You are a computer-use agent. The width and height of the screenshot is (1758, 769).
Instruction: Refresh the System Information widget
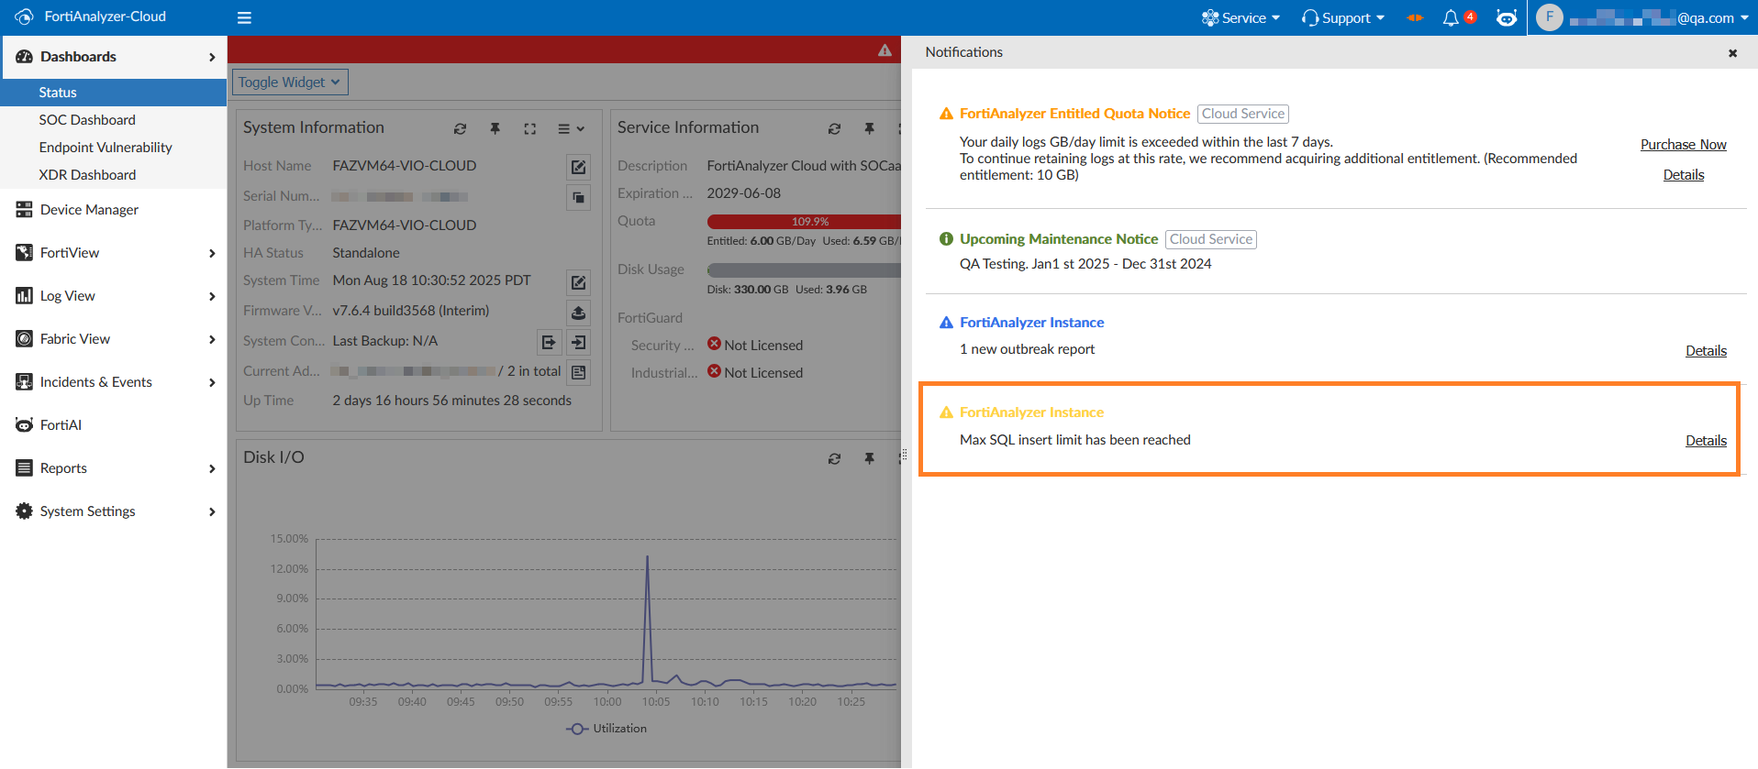tap(460, 129)
